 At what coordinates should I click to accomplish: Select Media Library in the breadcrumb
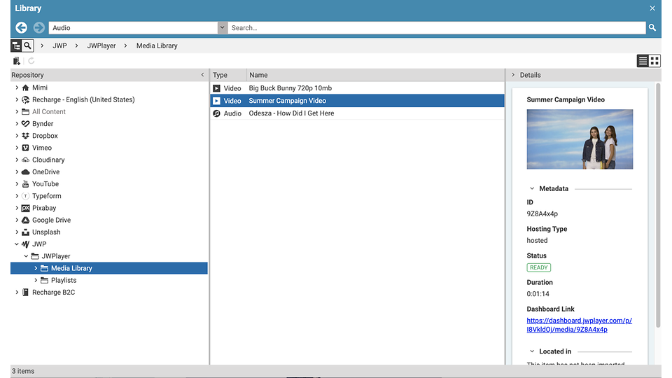pos(157,45)
